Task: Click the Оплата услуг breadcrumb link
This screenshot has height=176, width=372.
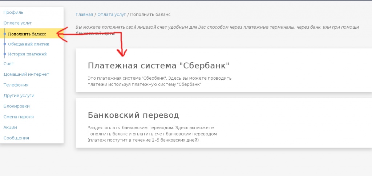Action: point(112,14)
